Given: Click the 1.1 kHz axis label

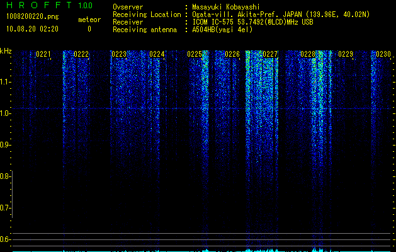Looking at the screenshot, I should coord(4,82).
